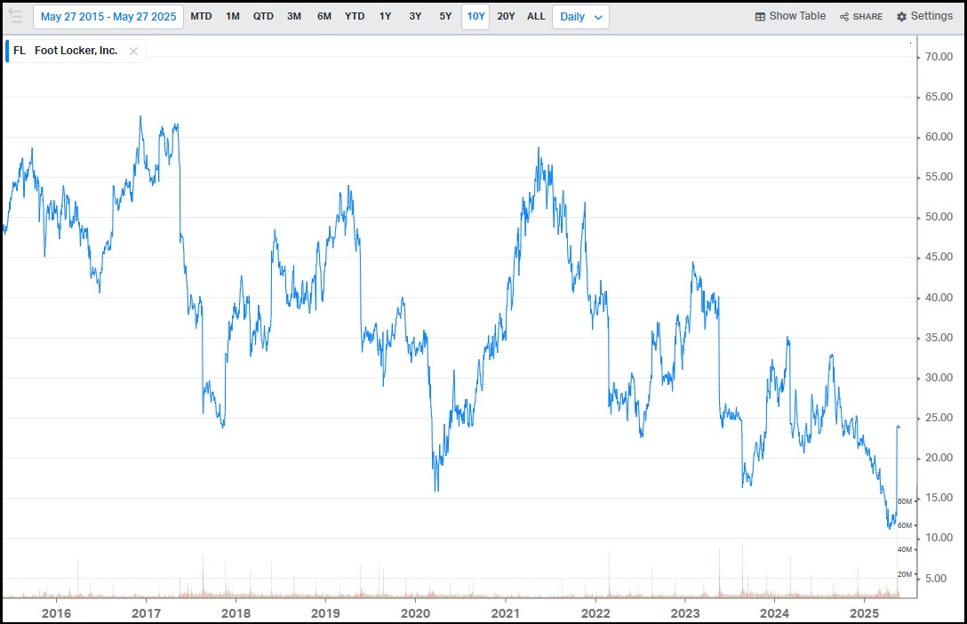Click the FL Foot Locker, Inc. legend label

pos(66,51)
